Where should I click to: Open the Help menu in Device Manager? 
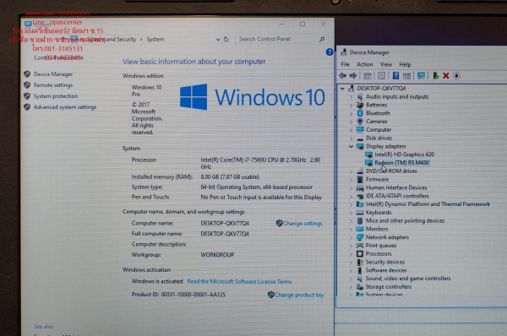coord(405,64)
